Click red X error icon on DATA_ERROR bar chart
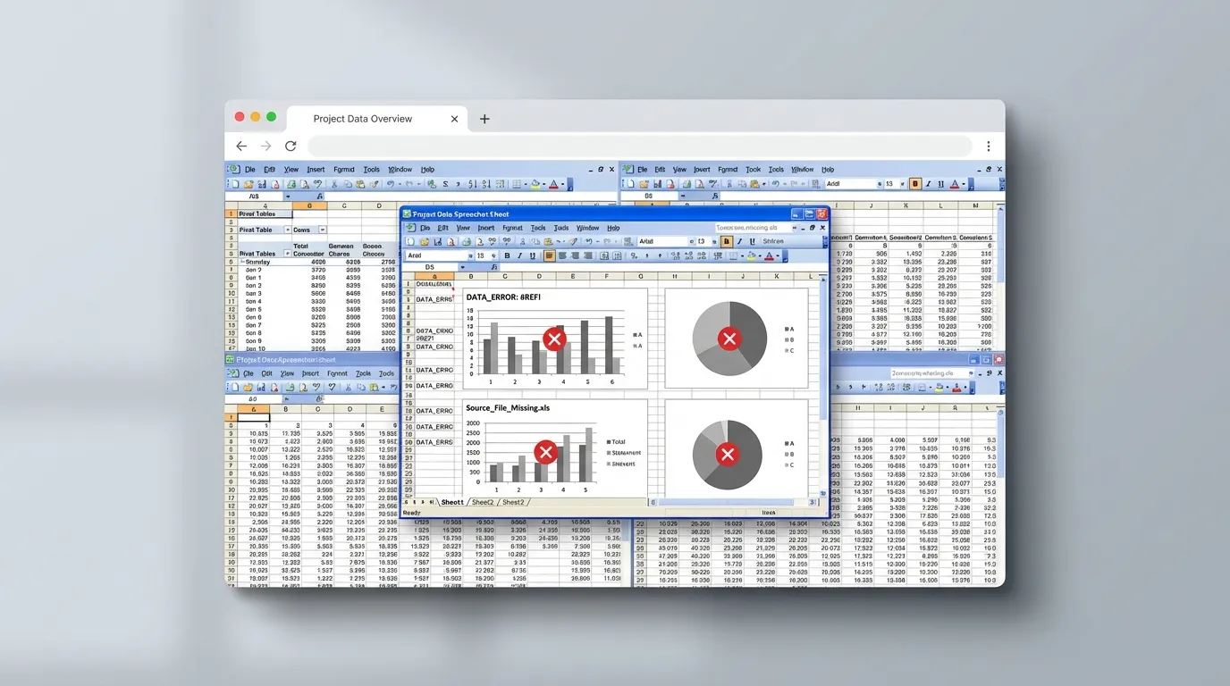Screen dimensions: 1230x686 (554, 339)
